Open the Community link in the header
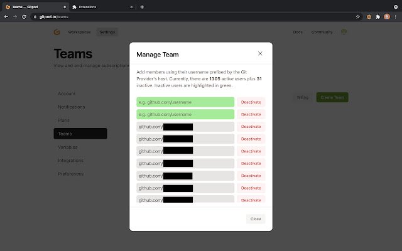 pos(322,32)
